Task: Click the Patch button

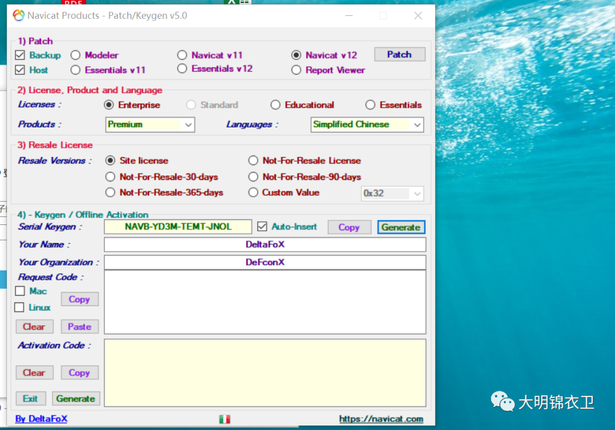Action: [x=400, y=54]
